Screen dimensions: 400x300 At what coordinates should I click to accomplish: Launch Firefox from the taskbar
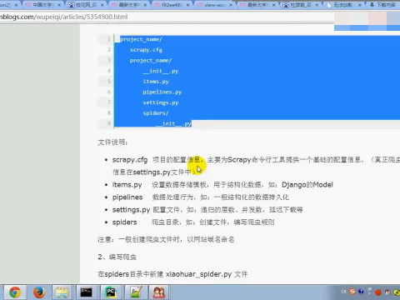pos(39,292)
